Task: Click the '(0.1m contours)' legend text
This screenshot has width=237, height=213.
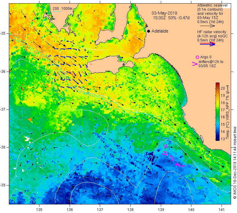Action: tap(210, 9)
